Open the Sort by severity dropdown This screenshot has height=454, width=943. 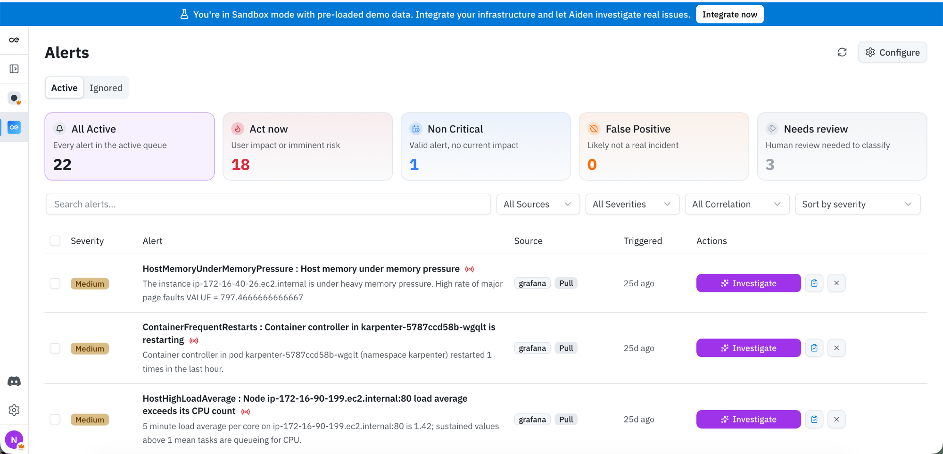(858, 204)
